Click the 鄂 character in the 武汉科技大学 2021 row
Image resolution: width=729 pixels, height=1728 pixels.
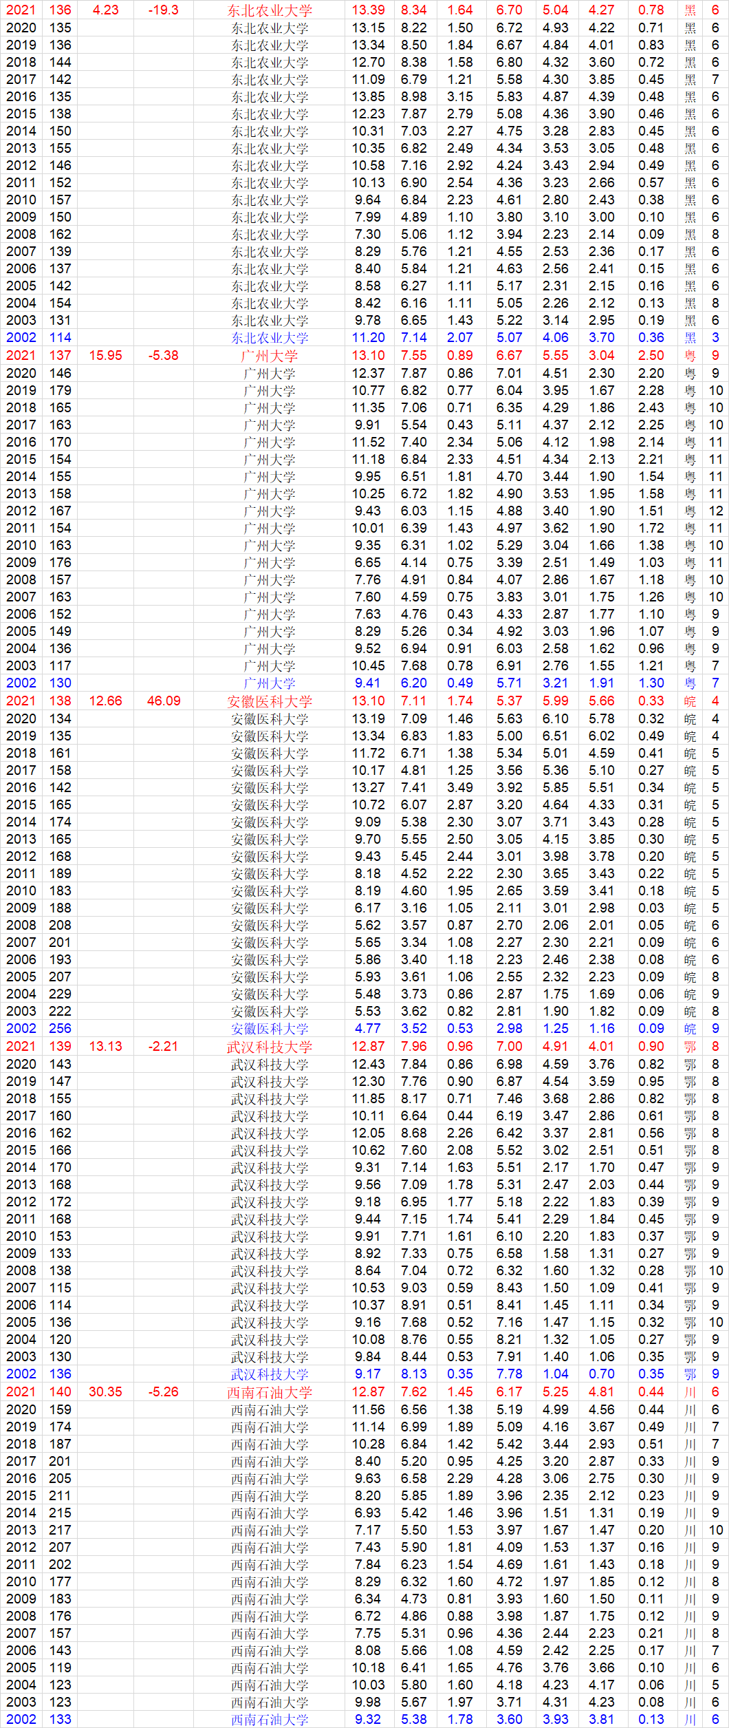click(690, 1047)
